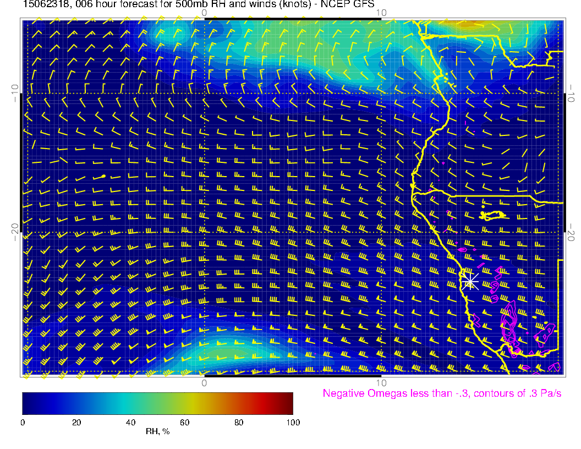Click the dark blue start of the colorbar
581x449 pixels.
[x=28, y=403]
